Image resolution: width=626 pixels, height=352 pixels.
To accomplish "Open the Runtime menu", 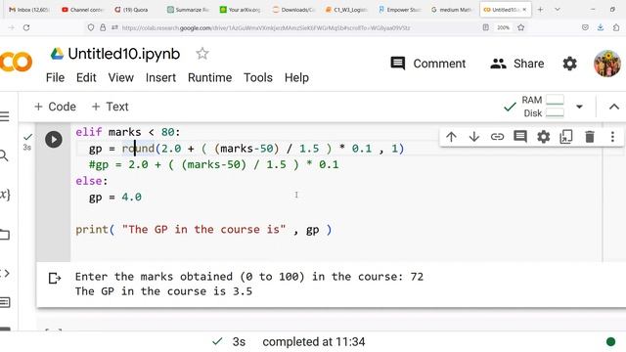I will point(209,77).
